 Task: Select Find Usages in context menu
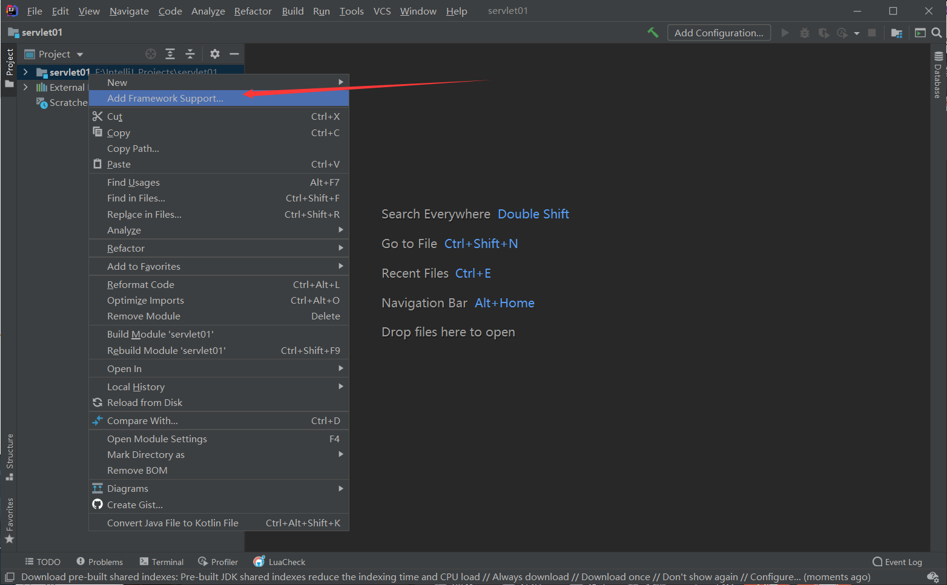point(219,182)
